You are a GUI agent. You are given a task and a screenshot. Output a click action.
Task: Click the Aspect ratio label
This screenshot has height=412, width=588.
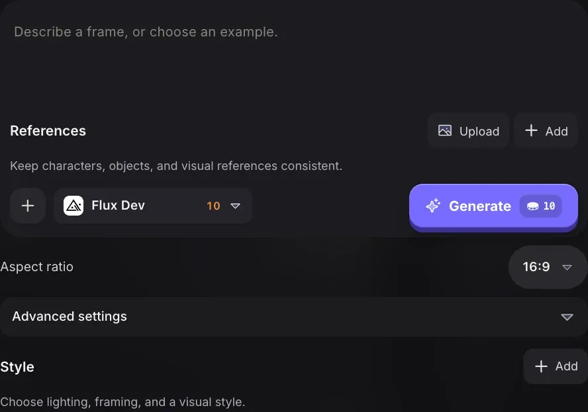[x=37, y=267]
